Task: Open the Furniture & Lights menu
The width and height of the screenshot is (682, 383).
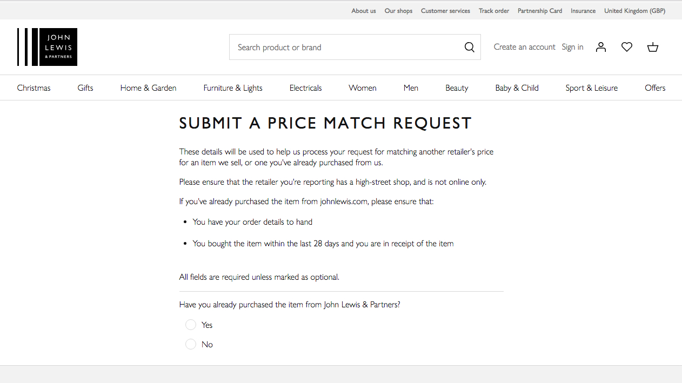Action: pos(233,88)
